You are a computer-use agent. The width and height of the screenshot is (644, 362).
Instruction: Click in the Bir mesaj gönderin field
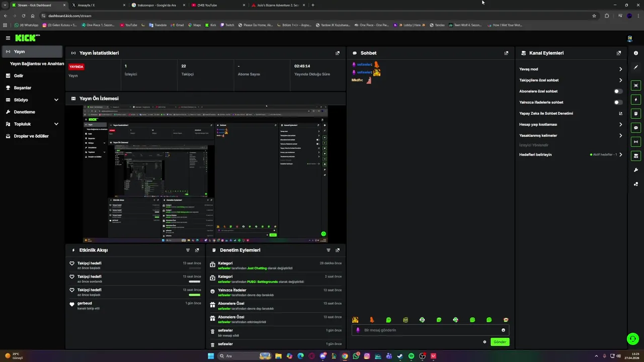430,330
